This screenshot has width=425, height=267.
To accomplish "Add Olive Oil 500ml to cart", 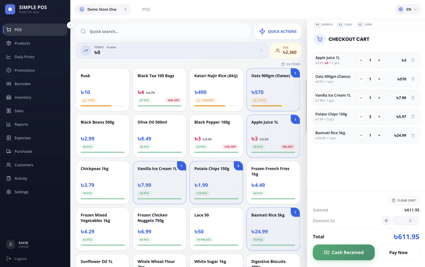I will click(159, 136).
